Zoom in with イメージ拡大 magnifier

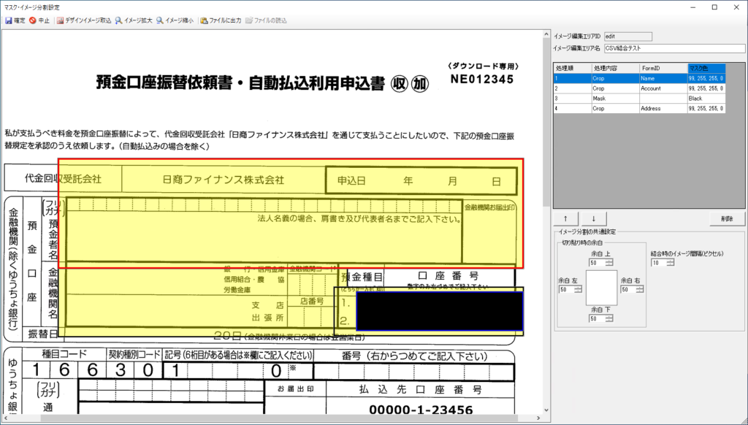tap(118, 20)
